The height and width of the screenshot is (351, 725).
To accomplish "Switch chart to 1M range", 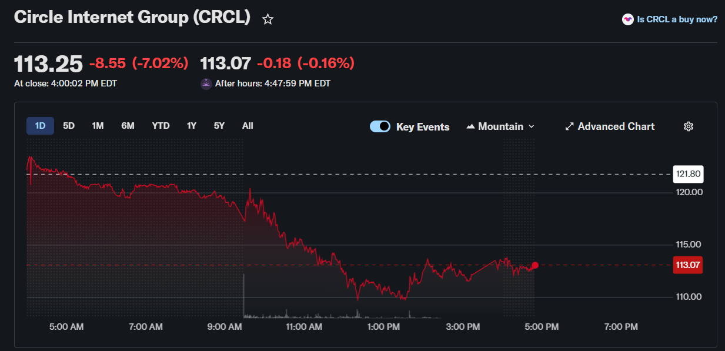I will pos(98,126).
